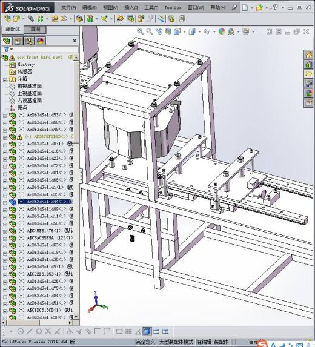Click the Move Component toolbar icon
The width and height of the screenshot is (315, 347).
[64, 19]
